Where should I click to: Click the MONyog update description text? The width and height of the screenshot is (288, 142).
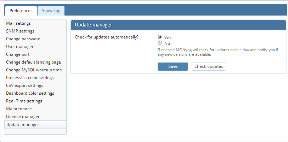point(218,52)
